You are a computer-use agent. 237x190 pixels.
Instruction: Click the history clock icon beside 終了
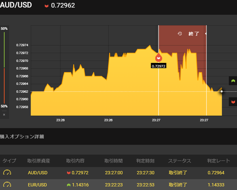(x=180, y=34)
